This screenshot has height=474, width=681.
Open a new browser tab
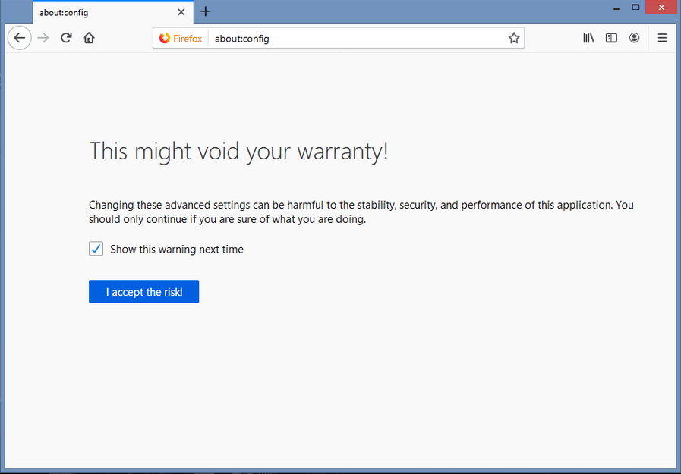pyautogui.click(x=206, y=11)
